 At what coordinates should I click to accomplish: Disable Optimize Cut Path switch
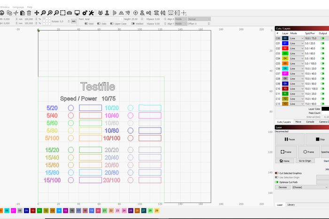coord(276,181)
